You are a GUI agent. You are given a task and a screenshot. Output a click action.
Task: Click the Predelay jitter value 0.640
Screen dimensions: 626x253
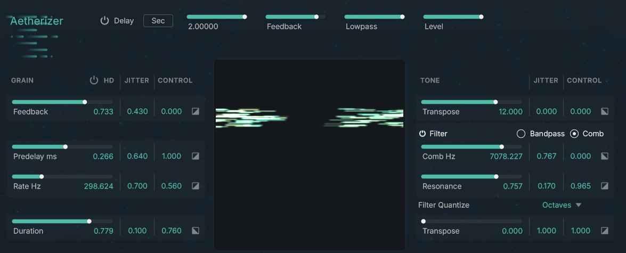click(137, 157)
